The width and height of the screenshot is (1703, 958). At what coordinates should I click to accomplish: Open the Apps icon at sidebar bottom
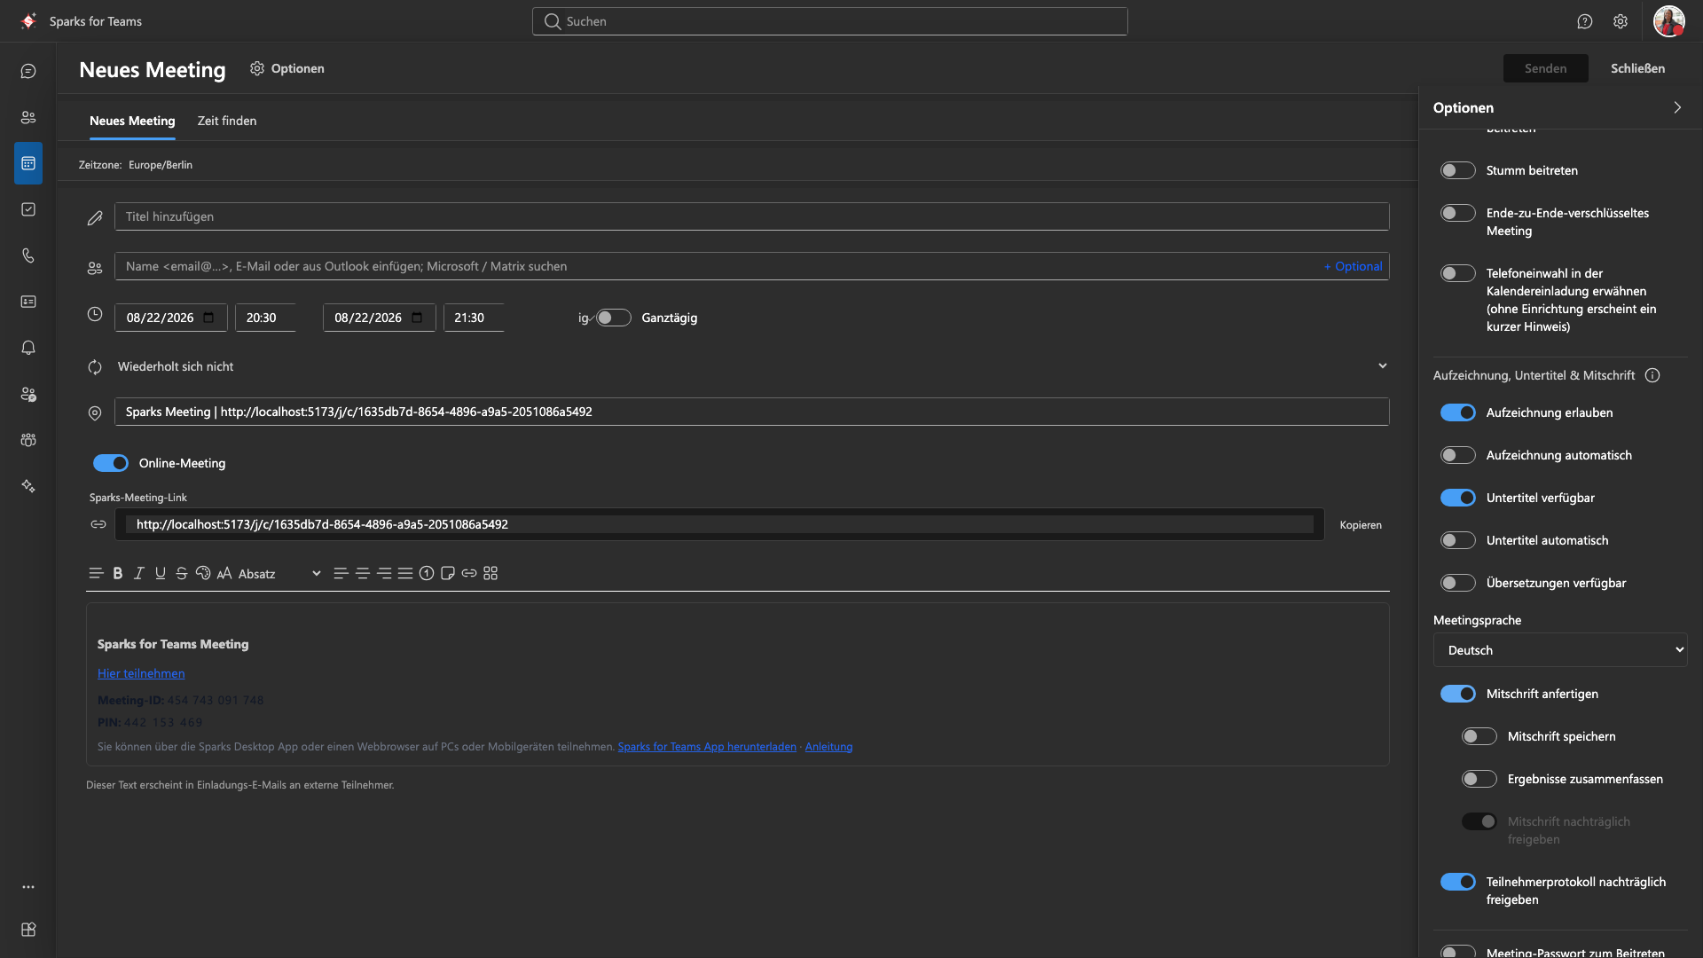[28, 930]
